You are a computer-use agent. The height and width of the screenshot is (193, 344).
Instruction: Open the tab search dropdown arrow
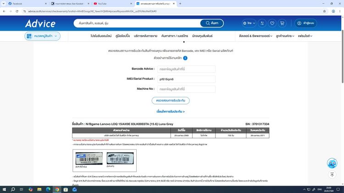[x=3, y=4]
